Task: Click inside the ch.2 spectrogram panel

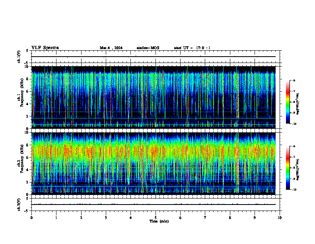Action: 154,163
